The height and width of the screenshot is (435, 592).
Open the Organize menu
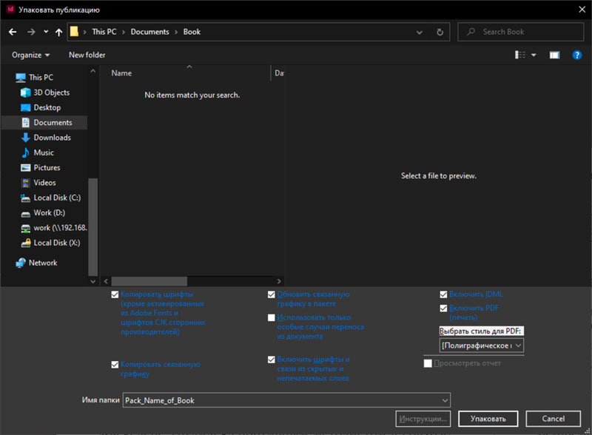tap(31, 55)
